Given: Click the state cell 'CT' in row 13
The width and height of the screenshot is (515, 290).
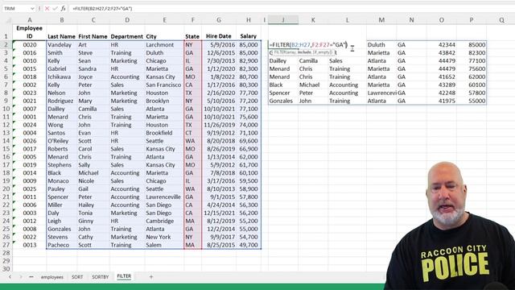Looking at the screenshot, I should [x=193, y=133].
